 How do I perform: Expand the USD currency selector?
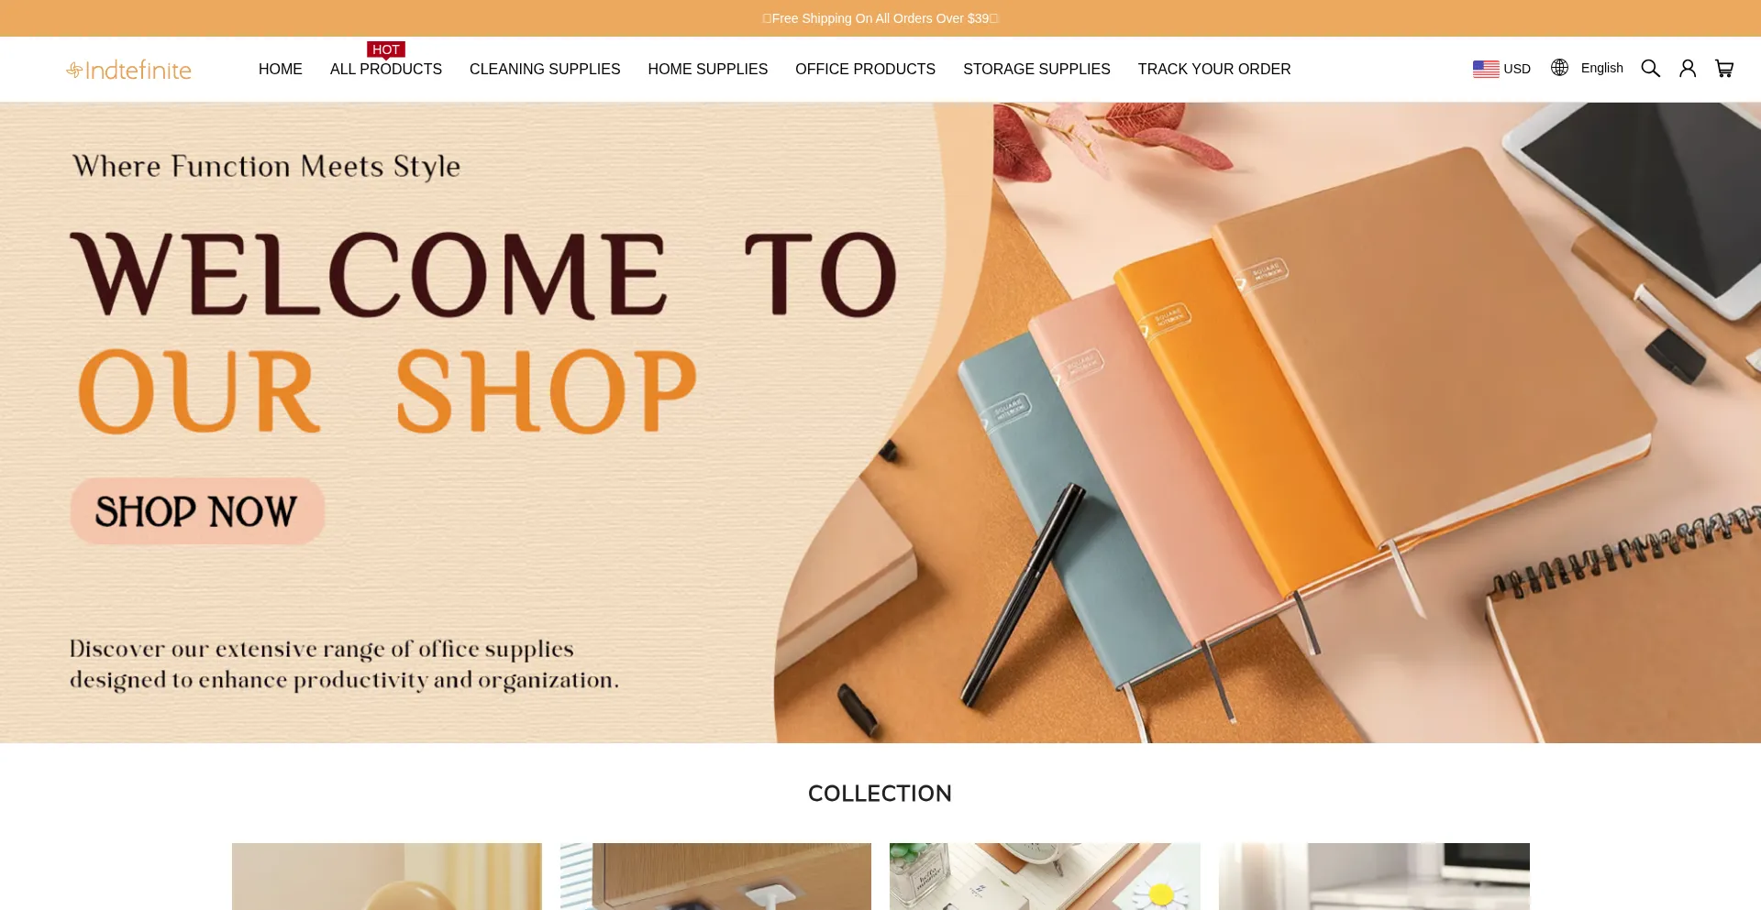tap(1501, 69)
